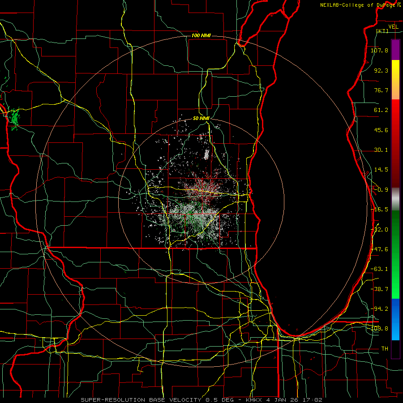Image resolution: width=403 pixels, height=403 pixels.
Task: Click the [KT] units label
Action: 382,31
